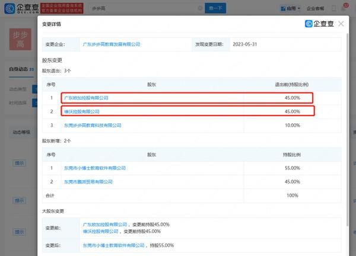
Task: Open the 时间选择 filter on the left
Action: (x=18, y=102)
